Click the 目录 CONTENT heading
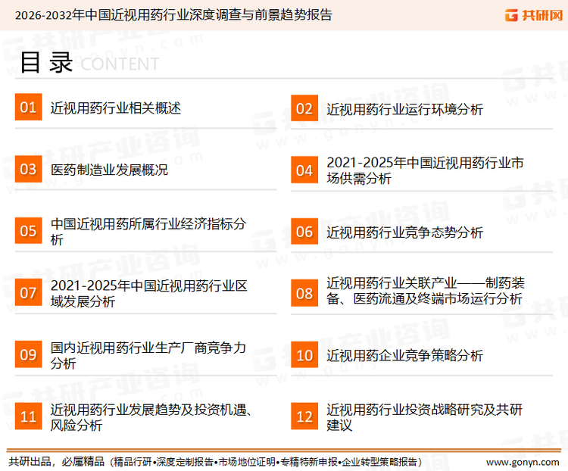Screen dimensions: 568x471 [88, 64]
